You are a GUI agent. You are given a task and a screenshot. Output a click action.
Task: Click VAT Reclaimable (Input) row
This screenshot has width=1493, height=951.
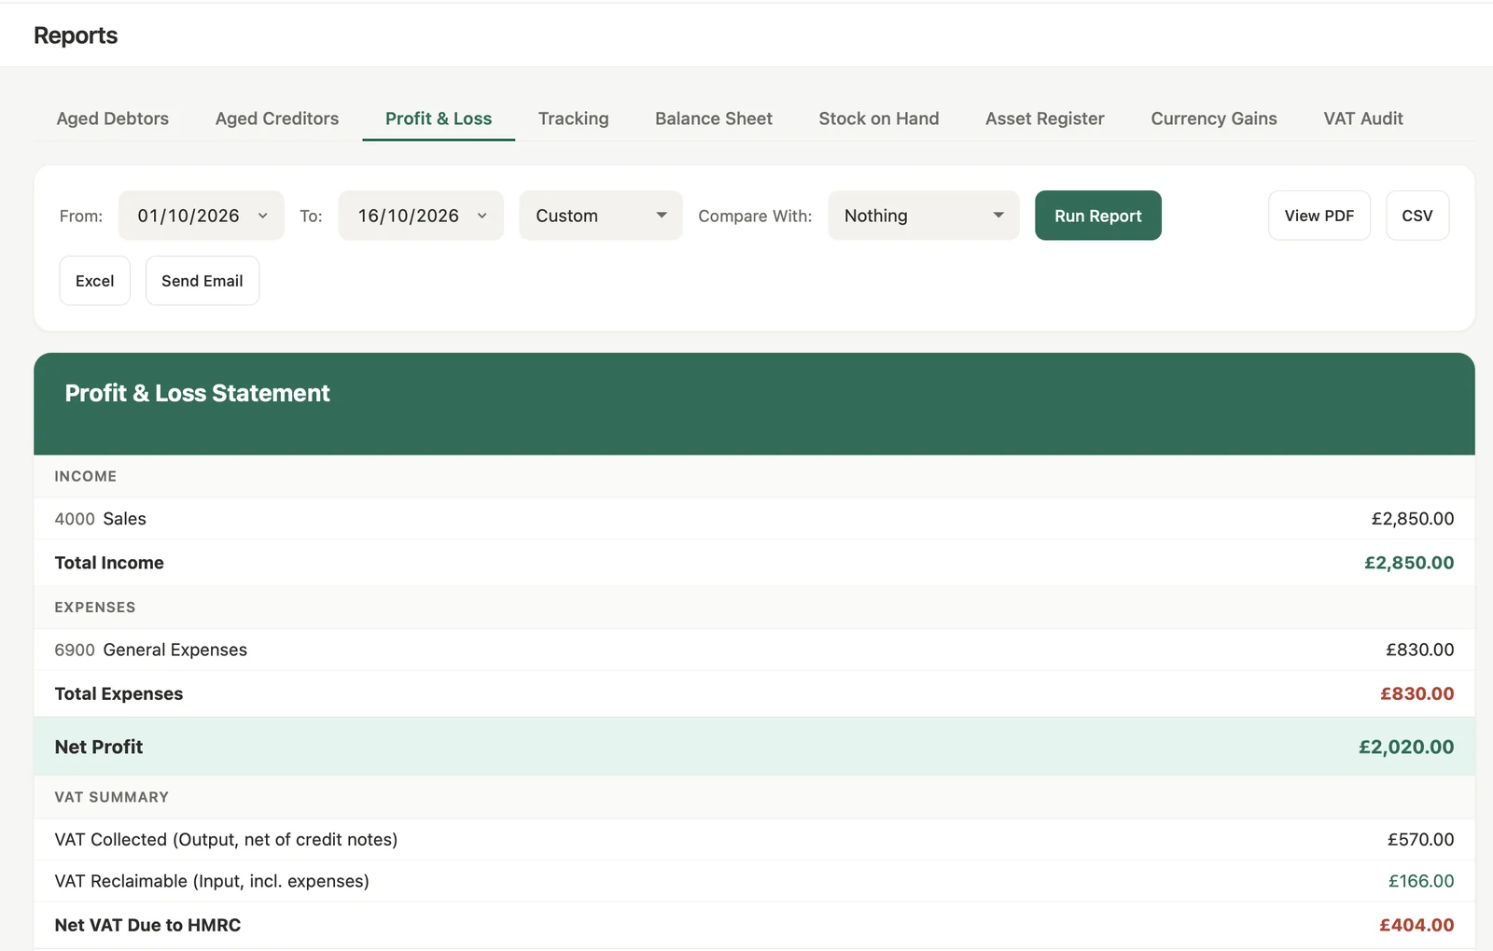(754, 881)
